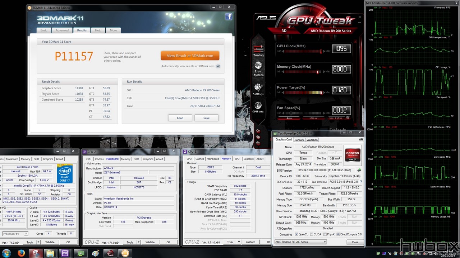This screenshot has height=258, width=460.
Task: Click the top red round button in GPU Tweak
Action: tap(258, 131)
